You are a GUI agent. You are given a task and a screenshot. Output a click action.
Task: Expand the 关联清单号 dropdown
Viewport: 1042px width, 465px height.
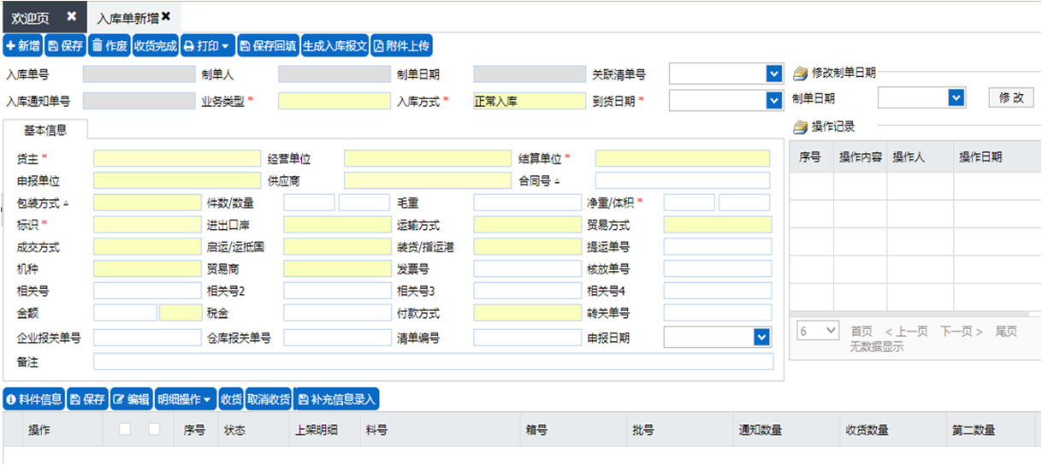[x=774, y=74]
